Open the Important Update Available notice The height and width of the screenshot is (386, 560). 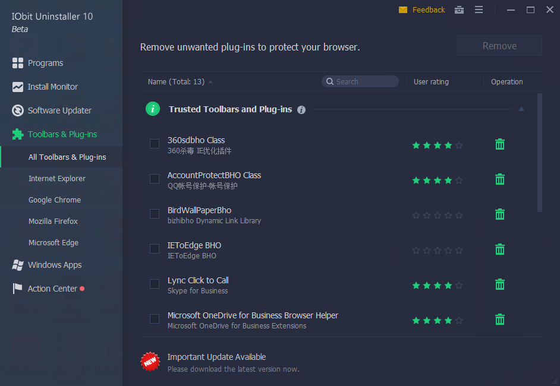(x=216, y=357)
